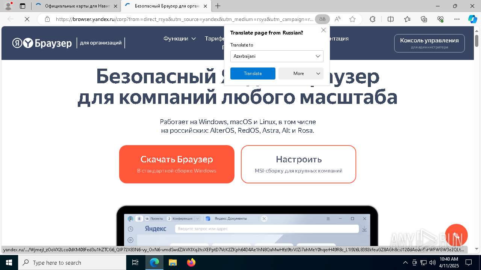Open the Windows Start menu
This screenshot has width=481, height=270.
(9, 262)
